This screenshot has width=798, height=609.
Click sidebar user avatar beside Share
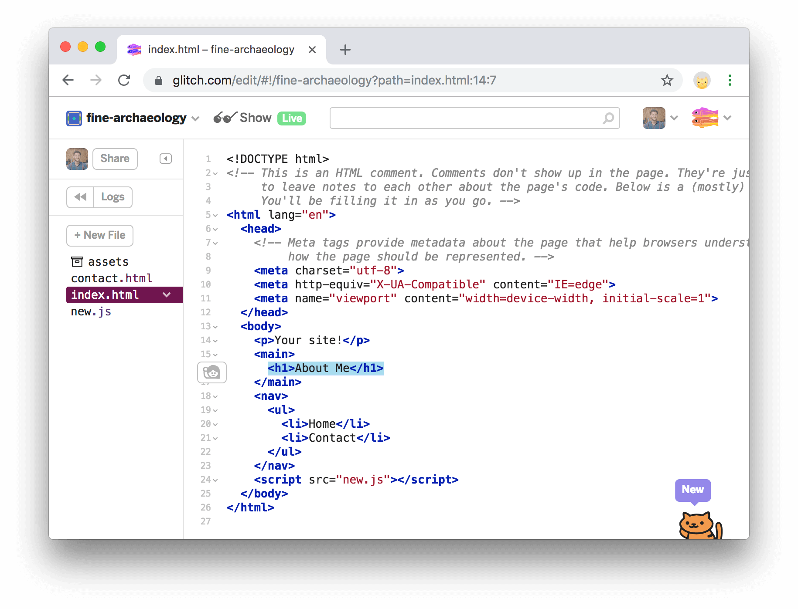(77, 159)
